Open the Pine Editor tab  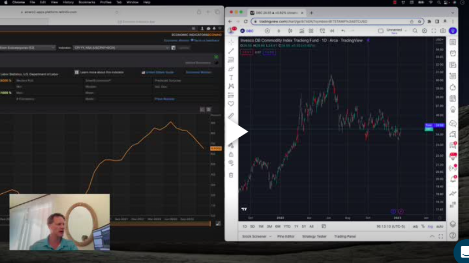tap(286, 236)
